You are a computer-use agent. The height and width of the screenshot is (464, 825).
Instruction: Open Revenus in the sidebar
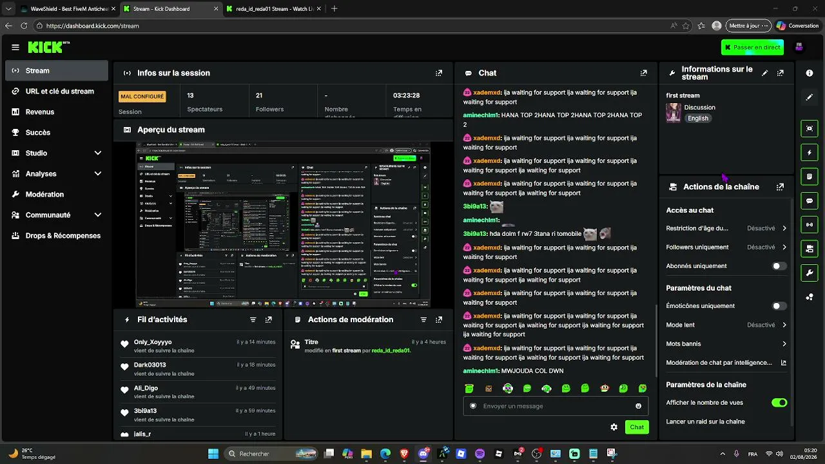coord(57,112)
